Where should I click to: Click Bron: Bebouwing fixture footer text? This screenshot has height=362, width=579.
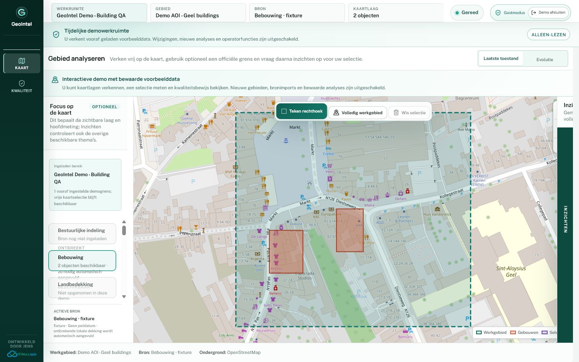pos(165,352)
